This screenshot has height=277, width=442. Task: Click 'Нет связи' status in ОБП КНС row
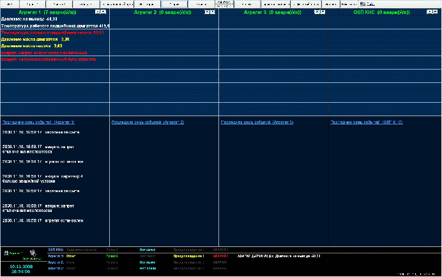coord(148,250)
